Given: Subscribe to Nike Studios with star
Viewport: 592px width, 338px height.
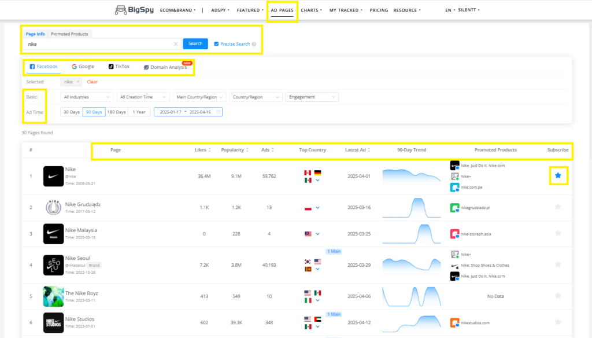Looking at the screenshot, I should point(558,322).
